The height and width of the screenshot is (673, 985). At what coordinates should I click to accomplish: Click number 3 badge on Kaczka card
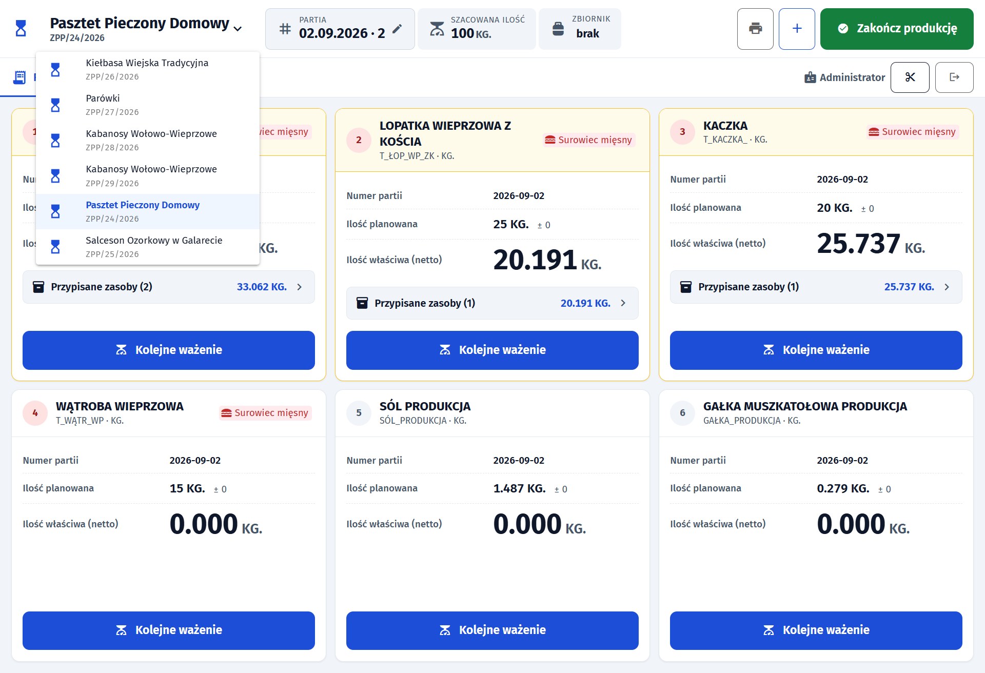[x=682, y=132]
